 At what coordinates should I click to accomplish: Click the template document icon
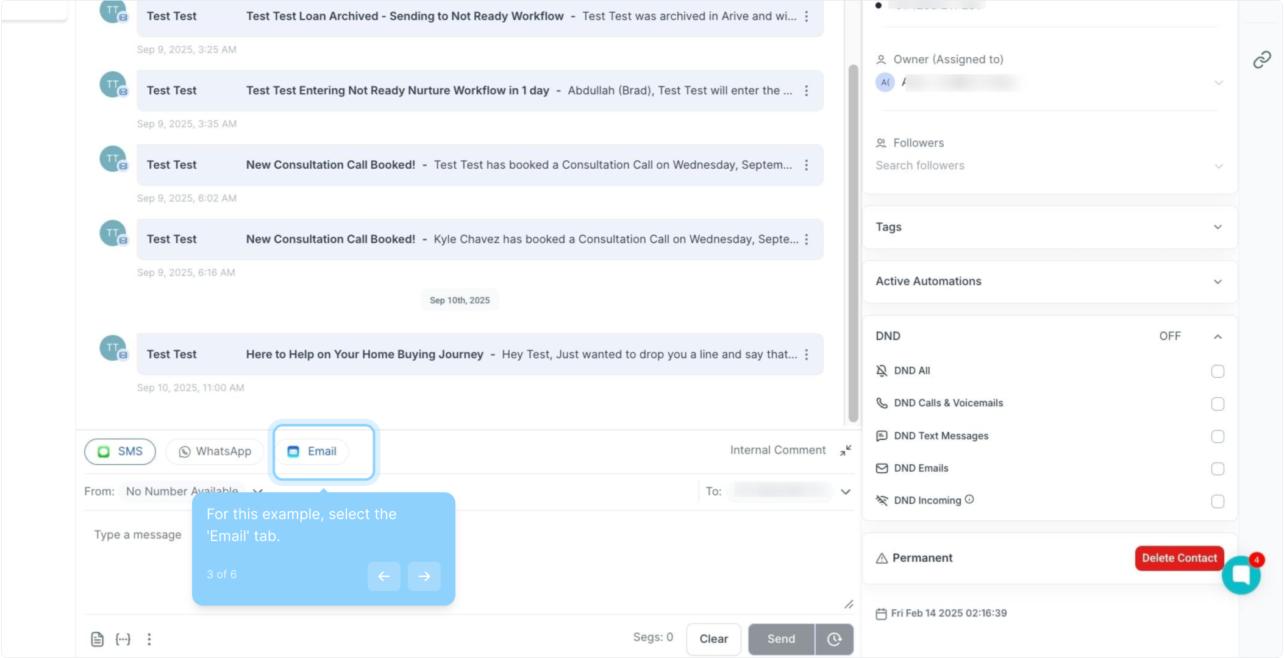[x=97, y=639]
